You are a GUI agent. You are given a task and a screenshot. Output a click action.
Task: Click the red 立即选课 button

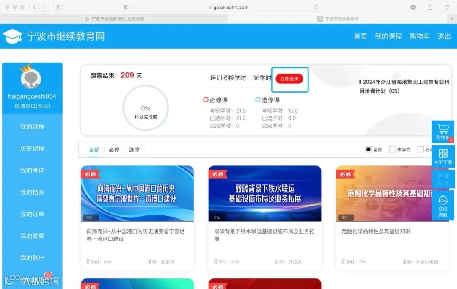(289, 79)
